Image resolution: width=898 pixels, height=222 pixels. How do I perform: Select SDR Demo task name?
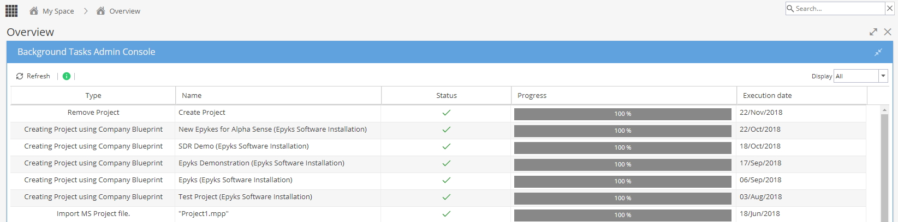(243, 146)
